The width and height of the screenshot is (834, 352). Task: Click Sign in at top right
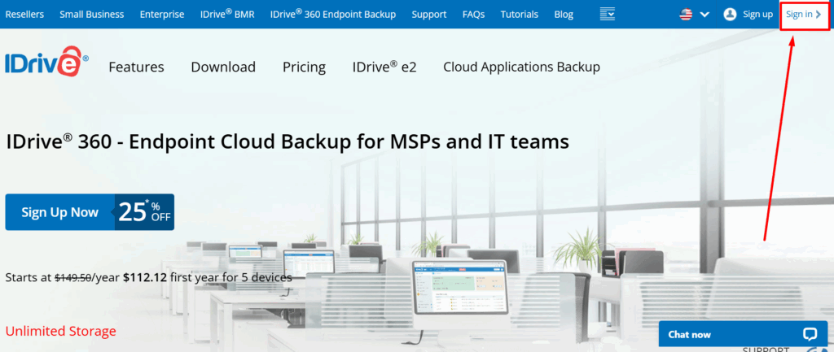coord(804,15)
